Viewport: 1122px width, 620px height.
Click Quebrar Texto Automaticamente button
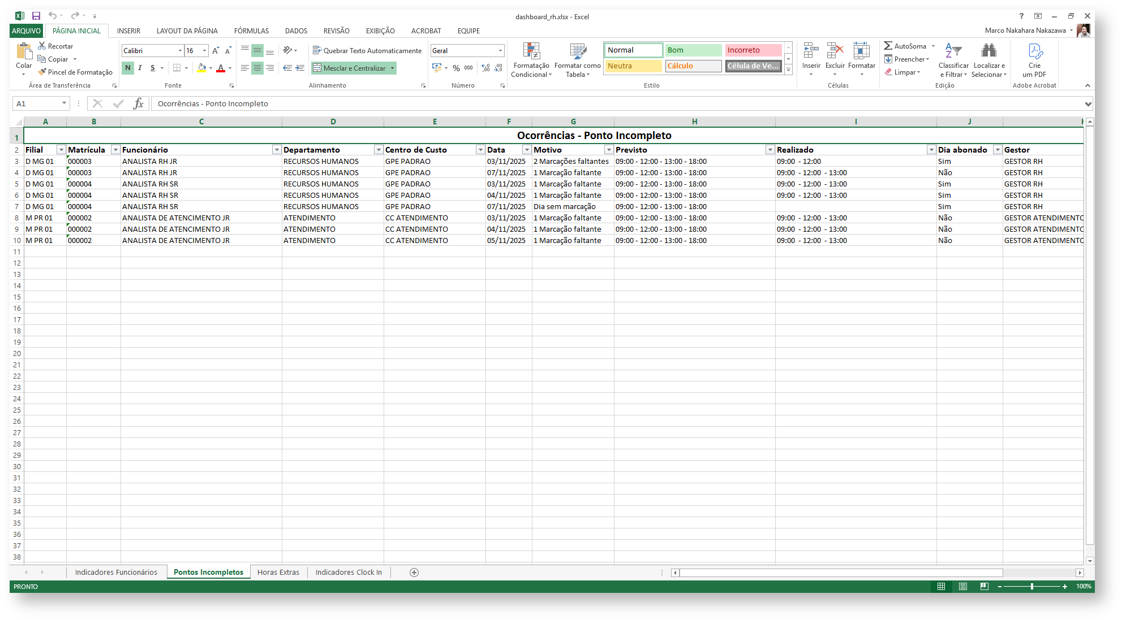[x=368, y=51]
